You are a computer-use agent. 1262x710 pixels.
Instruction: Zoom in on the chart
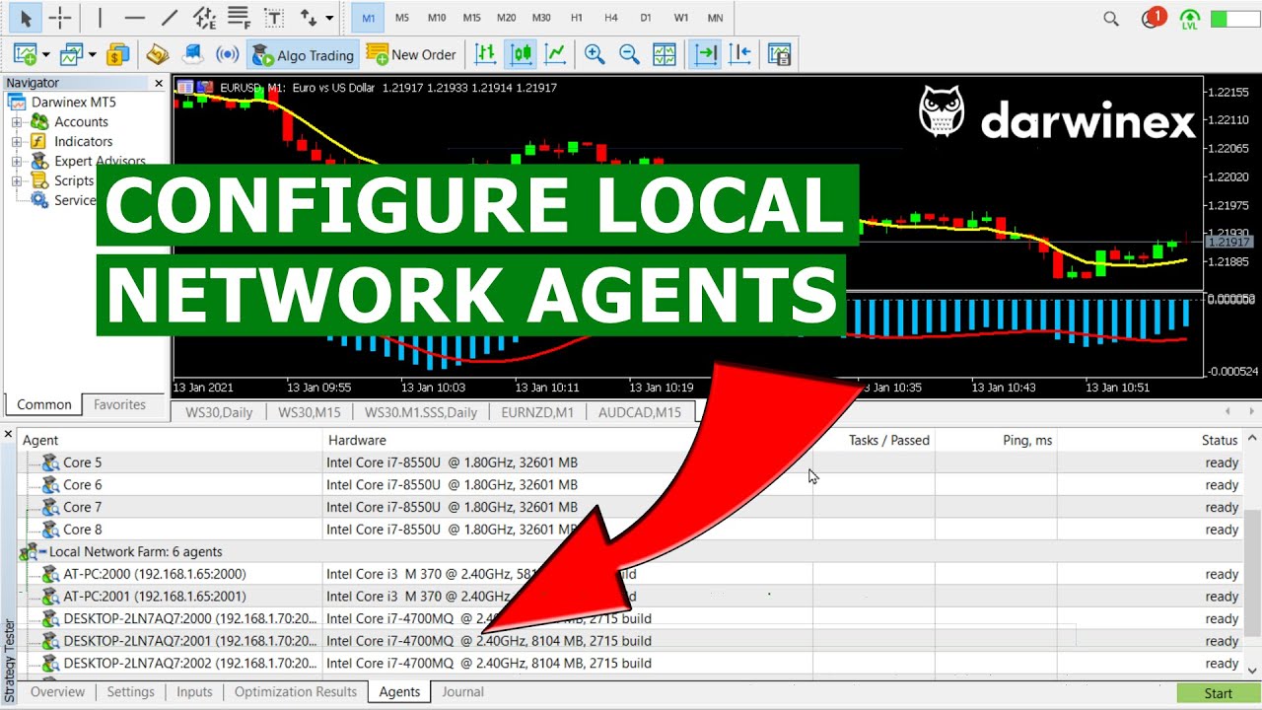coord(594,55)
